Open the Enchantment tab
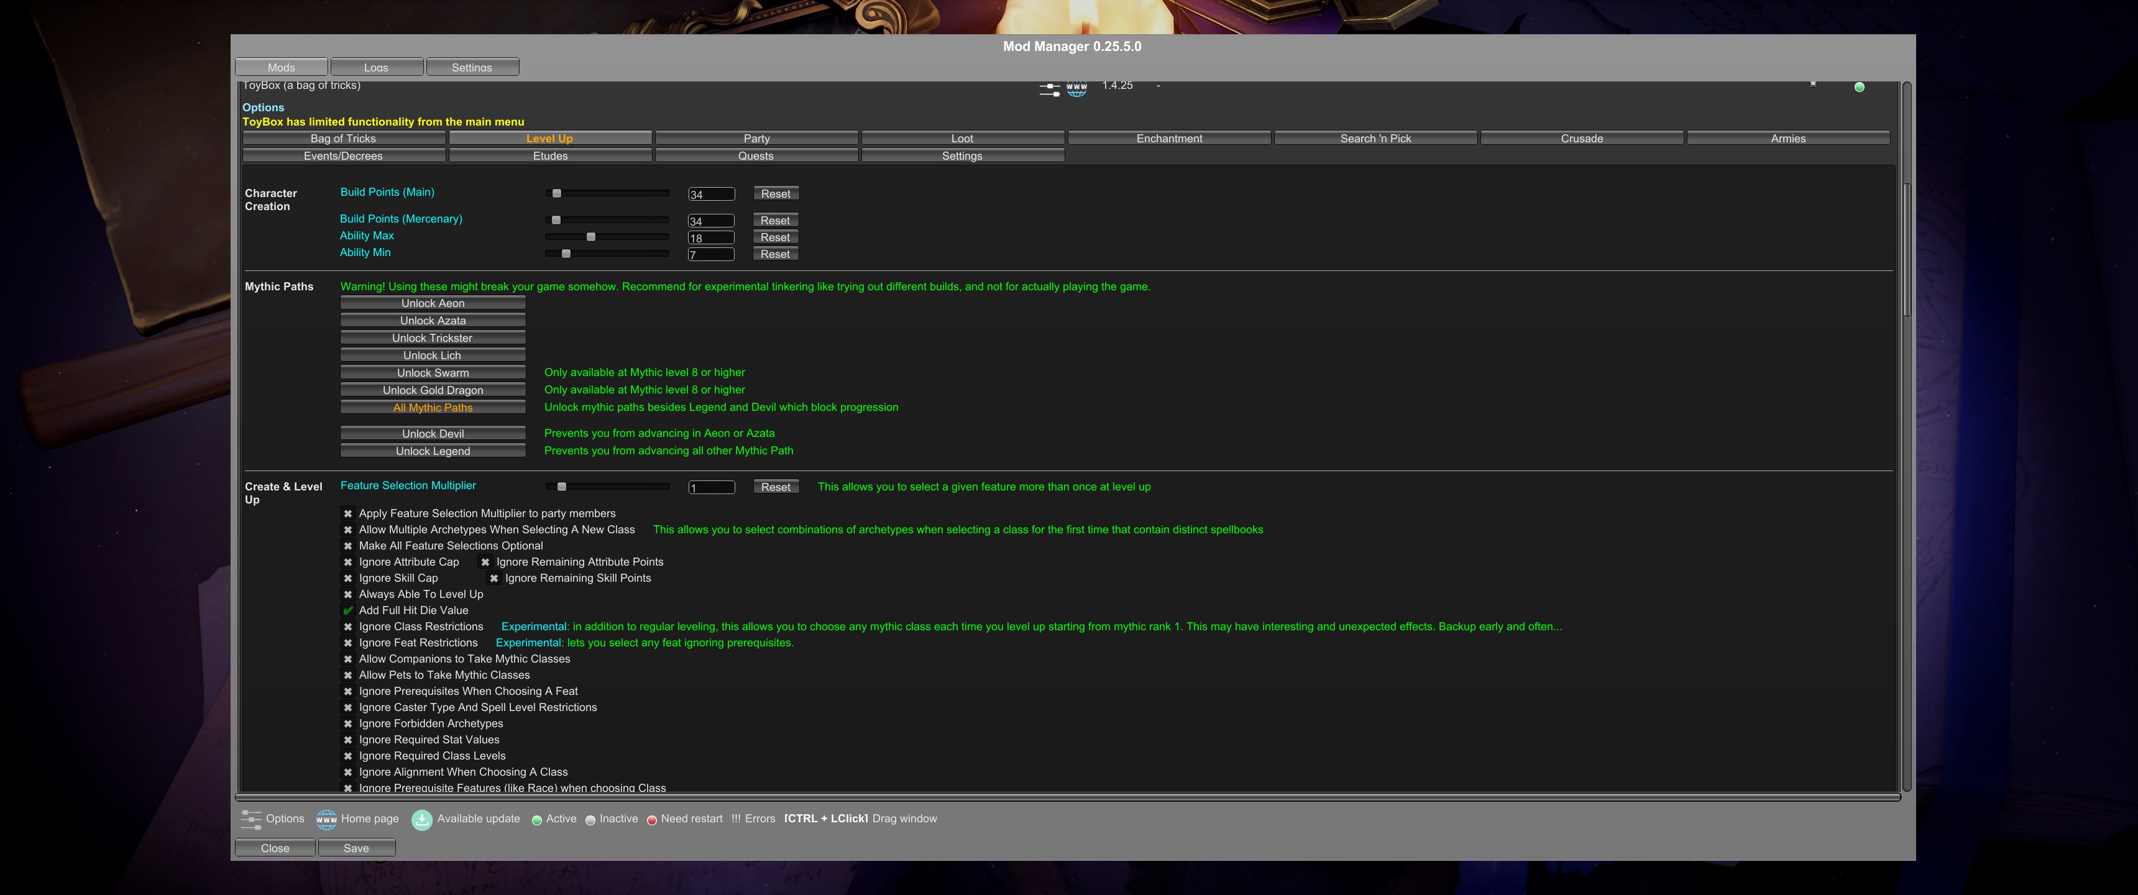 pyautogui.click(x=1168, y=139)
